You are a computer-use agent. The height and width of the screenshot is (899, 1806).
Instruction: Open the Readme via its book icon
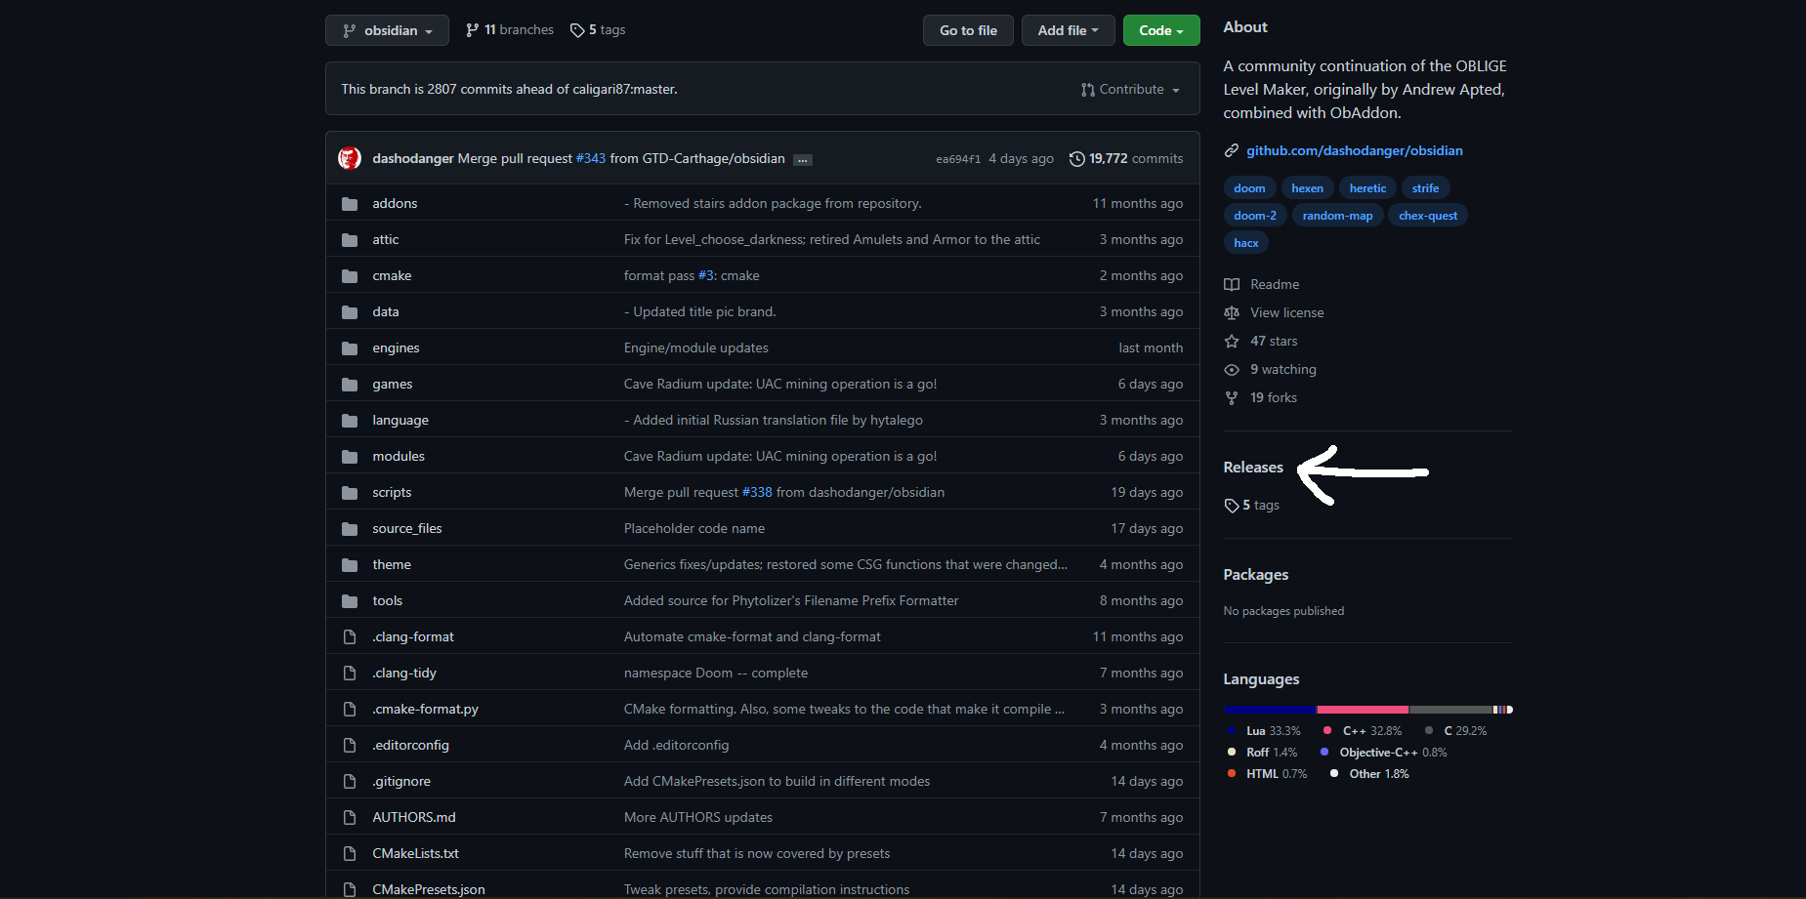coord(1233,284)
